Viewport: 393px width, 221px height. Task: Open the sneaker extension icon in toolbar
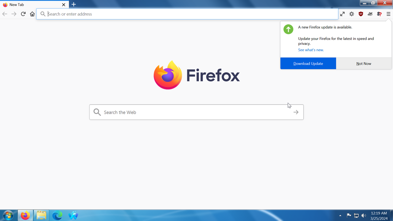tap(370, 14)
